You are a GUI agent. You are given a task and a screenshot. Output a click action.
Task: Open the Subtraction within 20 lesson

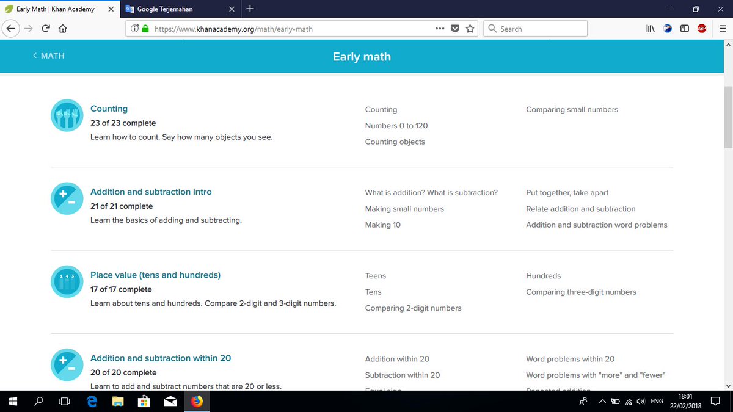[403, 375]
